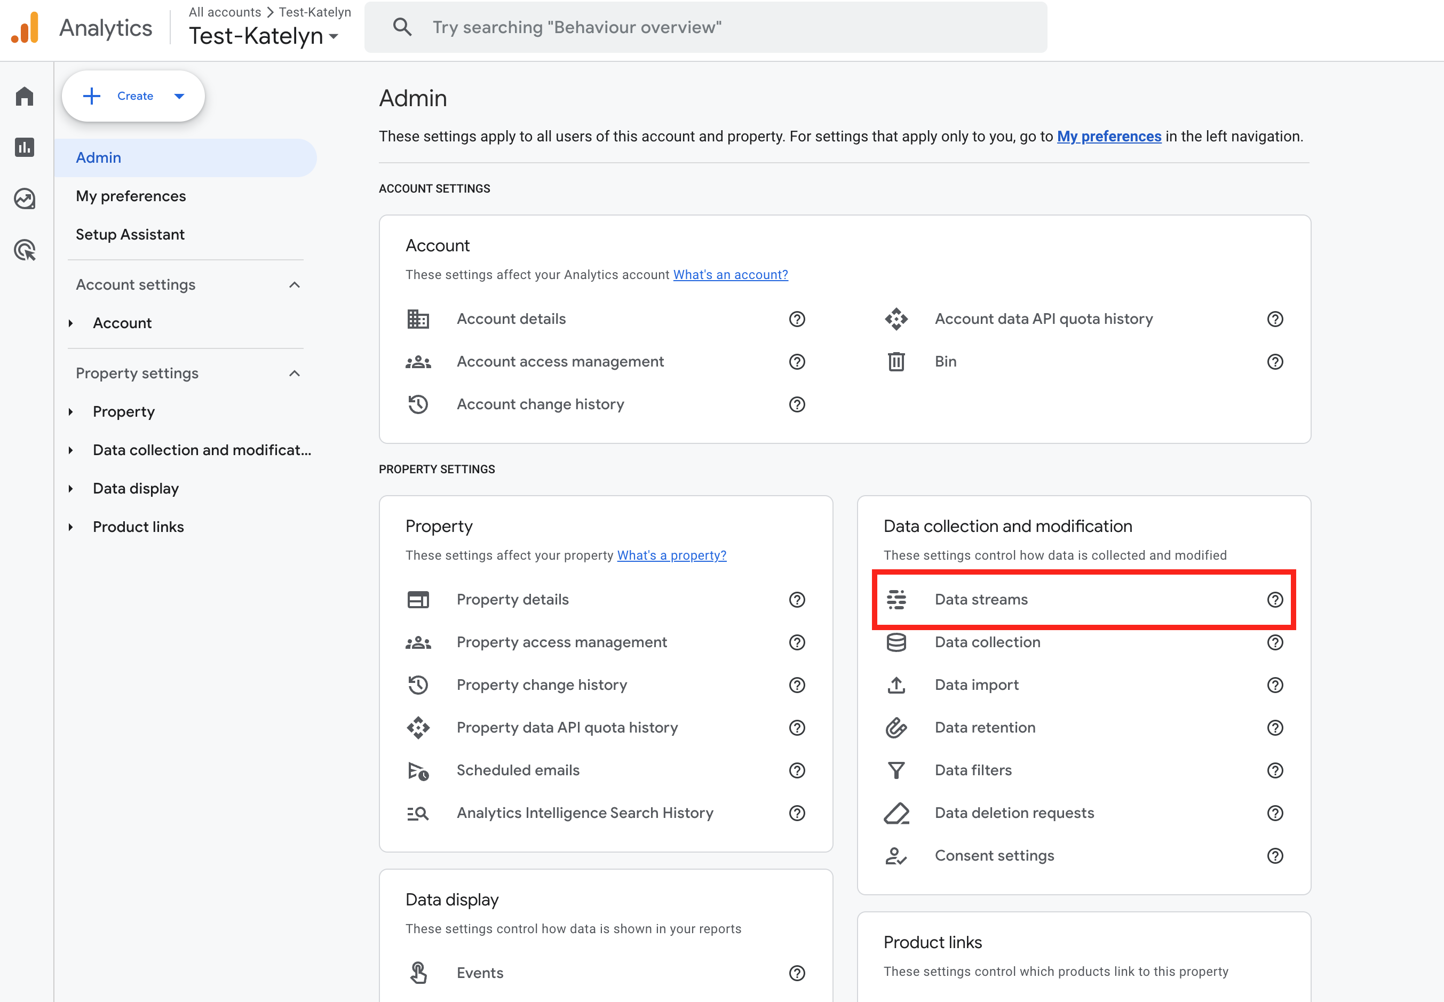Click the Bin trash can icon
This screenshot has height=1002, width=1444.
point(896,362)
